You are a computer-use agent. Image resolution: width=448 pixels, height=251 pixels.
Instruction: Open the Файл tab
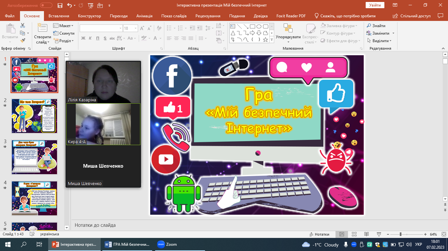click(10, 16)
